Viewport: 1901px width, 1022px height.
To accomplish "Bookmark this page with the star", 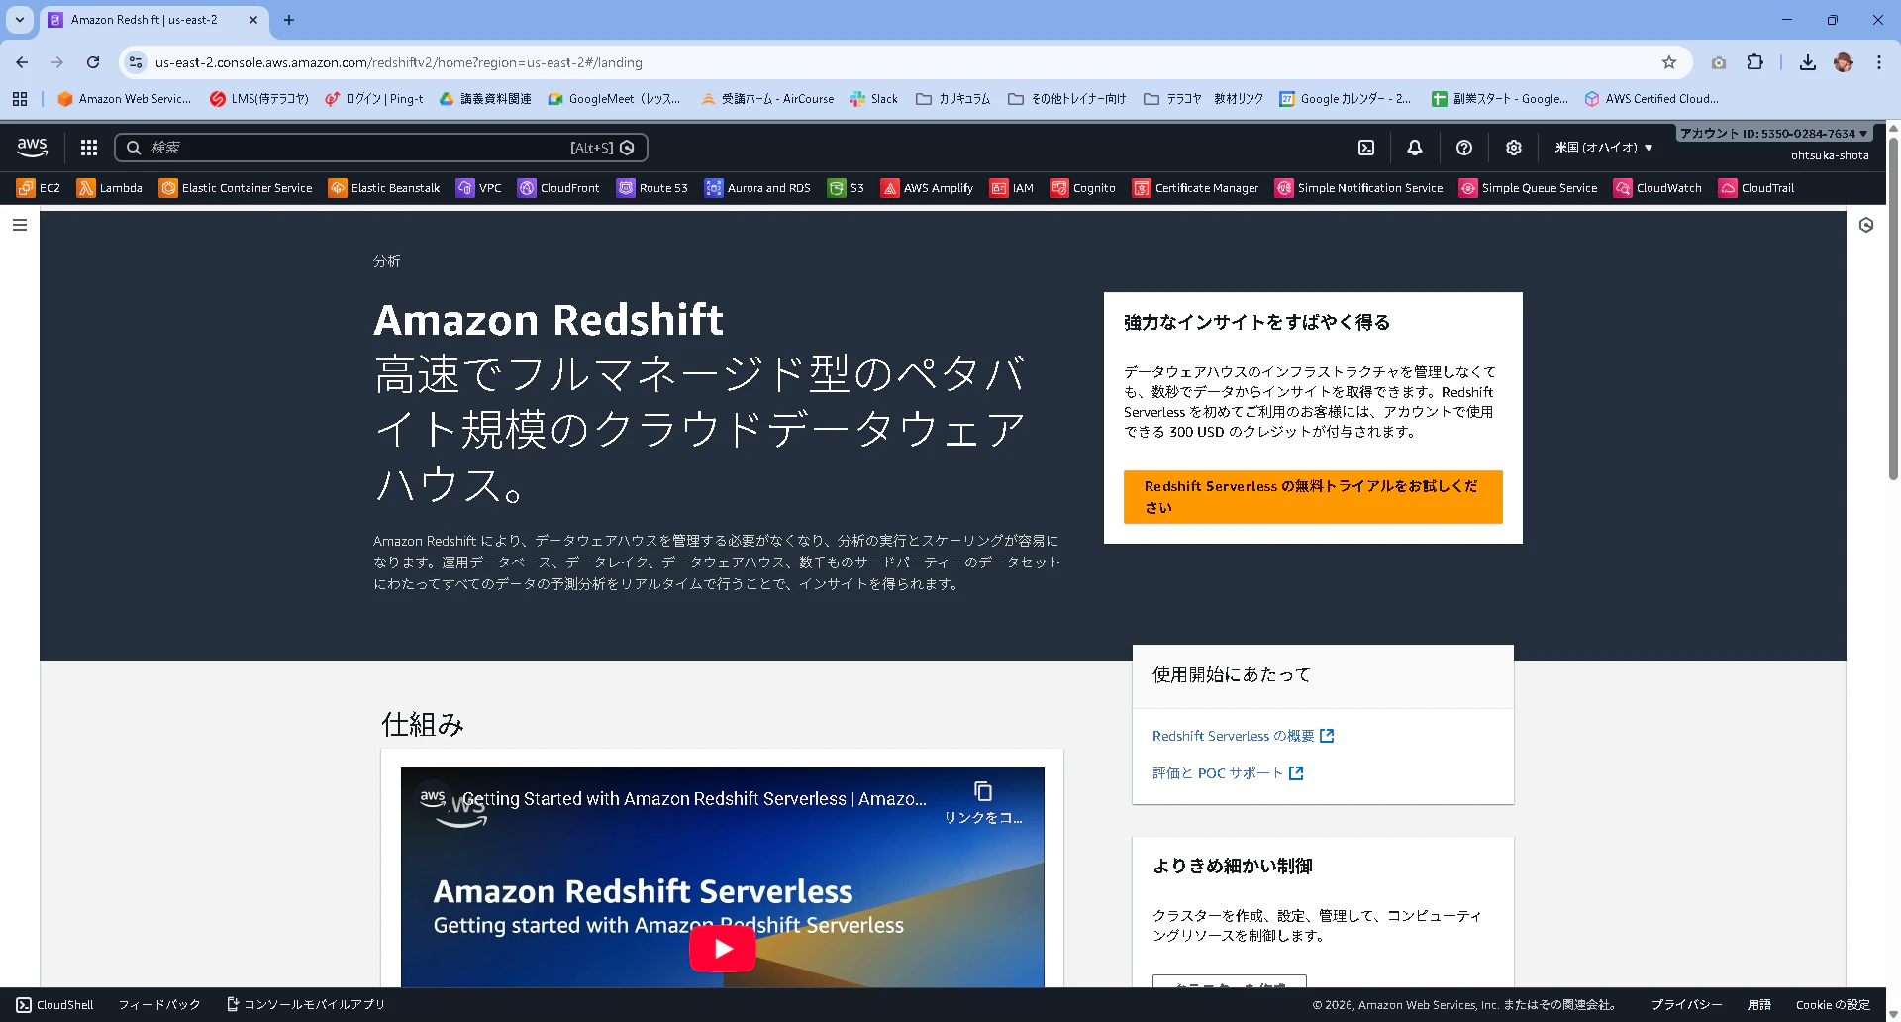I will point(1669,62).
